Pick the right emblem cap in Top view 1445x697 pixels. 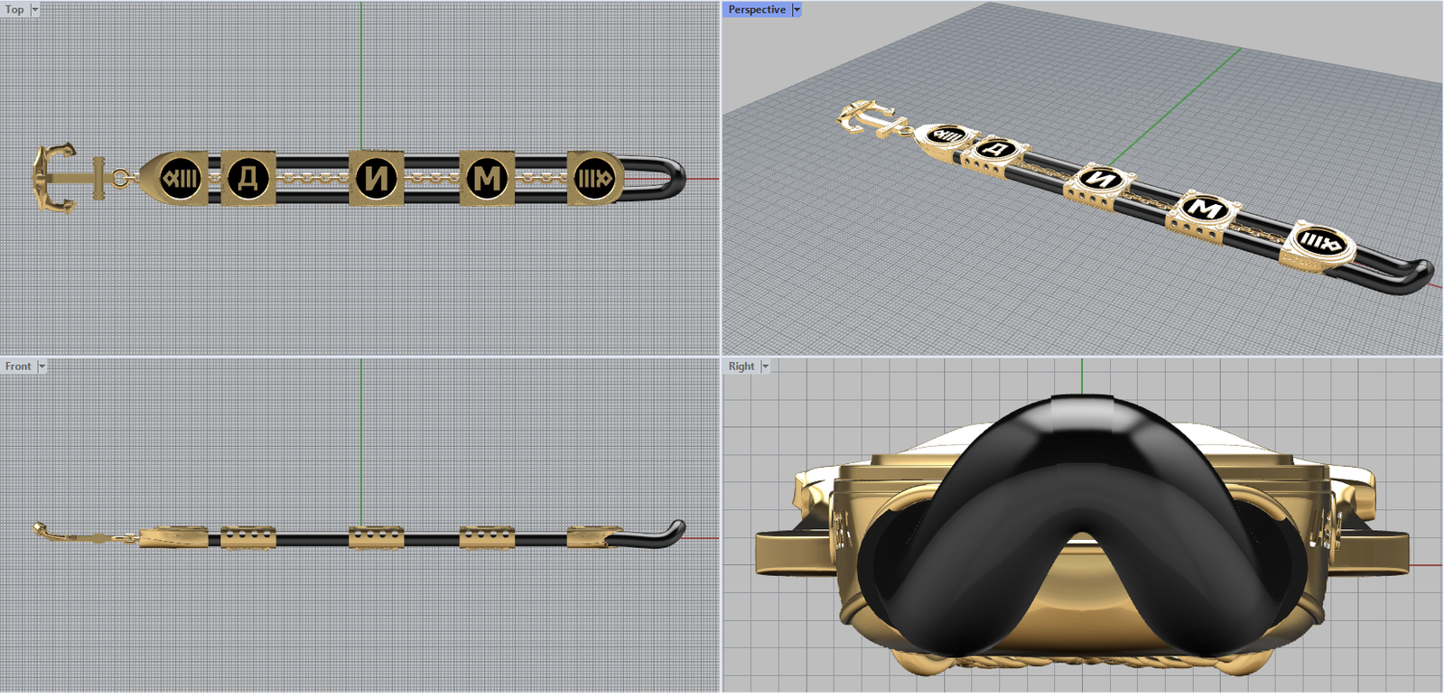pyautogui.click(x=594, y=178)
